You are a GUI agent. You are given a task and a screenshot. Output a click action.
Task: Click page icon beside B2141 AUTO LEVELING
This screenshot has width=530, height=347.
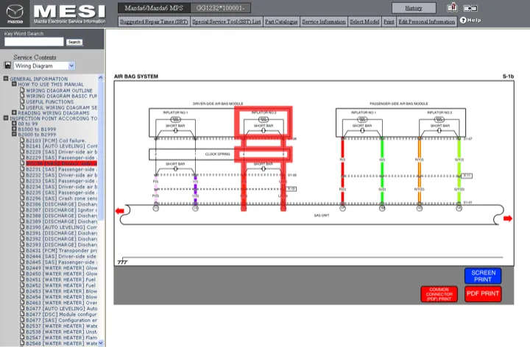pyautogui.click(x=22, y=146)
